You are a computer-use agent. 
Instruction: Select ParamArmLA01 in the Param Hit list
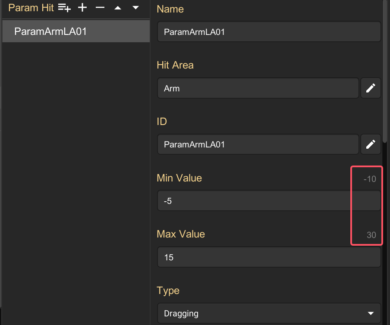[x=76, y=31]
